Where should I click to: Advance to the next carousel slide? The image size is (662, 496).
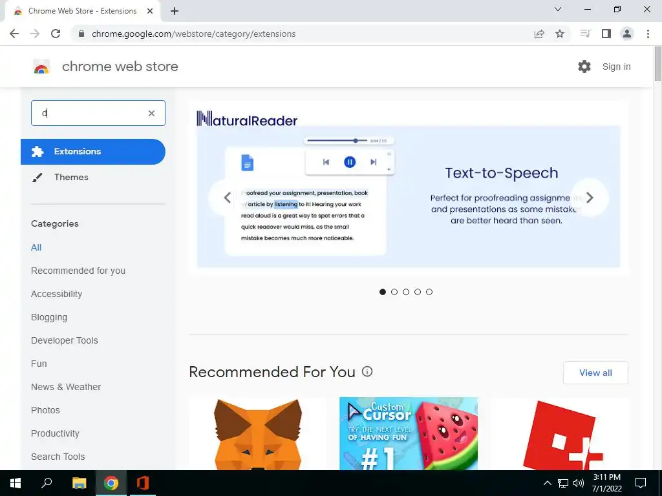590,198
